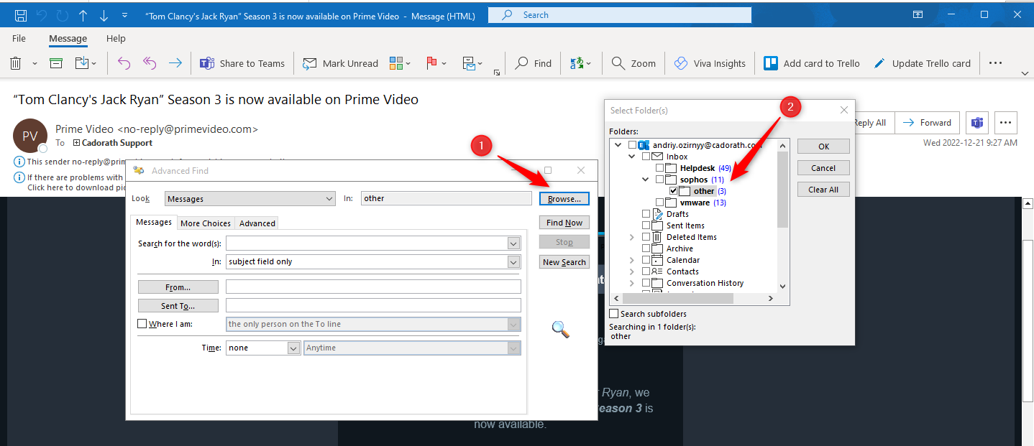
Task: Mark the message as Unread
Action: pyautogui.click(x=340, y=63)
